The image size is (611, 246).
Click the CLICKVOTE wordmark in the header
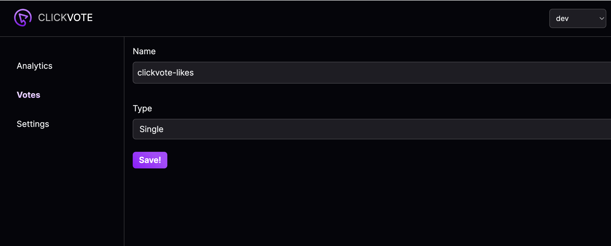pyautogui.click(x=65, y=18)
